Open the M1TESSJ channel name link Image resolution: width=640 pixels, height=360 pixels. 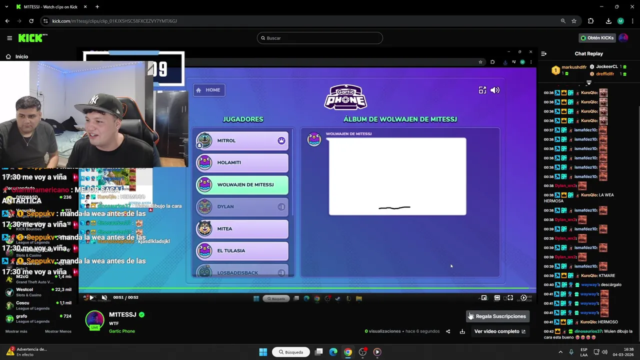pos(122,314)
